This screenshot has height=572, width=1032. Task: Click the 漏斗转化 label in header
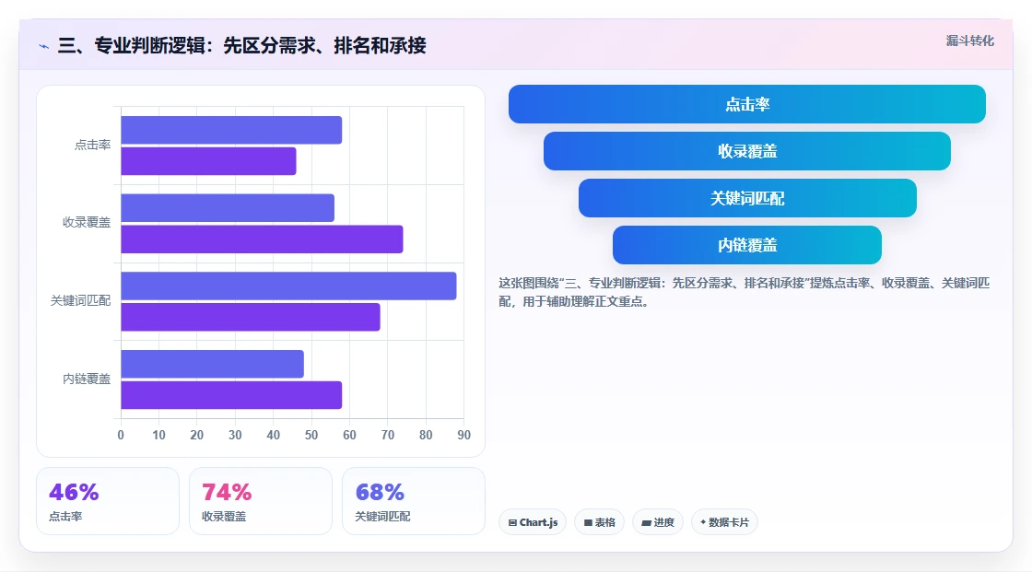(x=969, y=41)
